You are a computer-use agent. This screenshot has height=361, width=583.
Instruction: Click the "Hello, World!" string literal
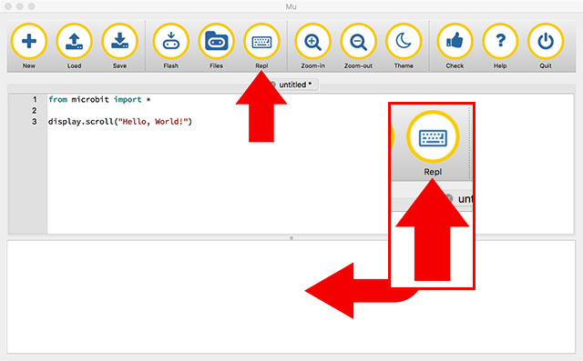pos(153,122)
